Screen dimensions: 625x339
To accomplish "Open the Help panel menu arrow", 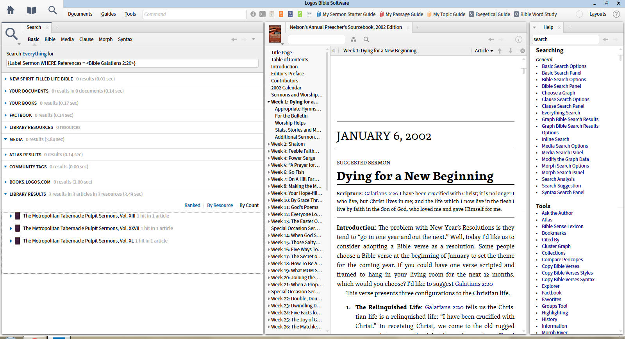I will [x=534, y=27].
